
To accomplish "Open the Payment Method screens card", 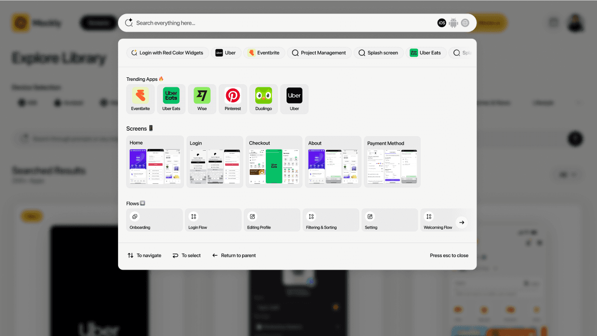I will point(392,162).
